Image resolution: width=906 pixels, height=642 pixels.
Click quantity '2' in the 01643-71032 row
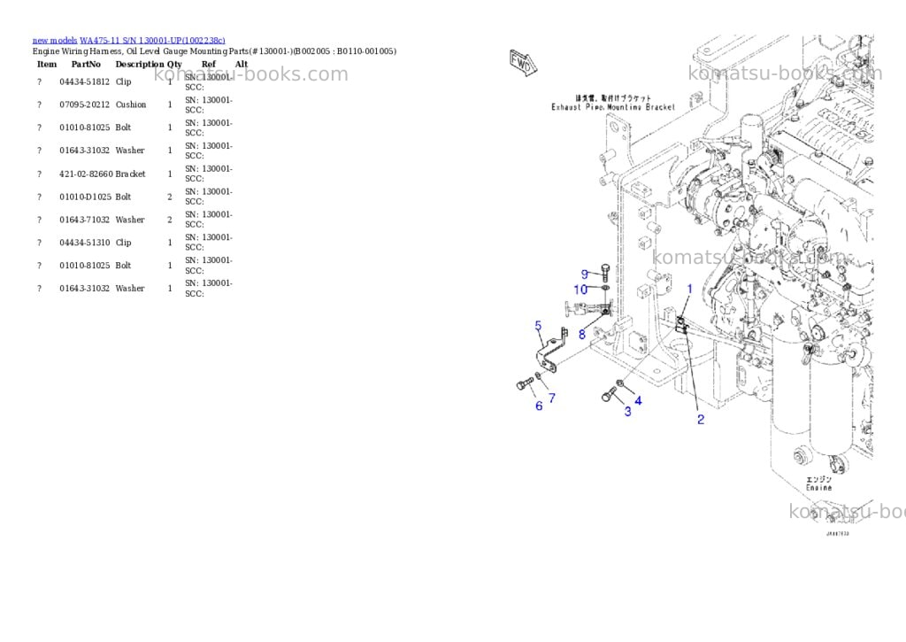pos(170,220)
